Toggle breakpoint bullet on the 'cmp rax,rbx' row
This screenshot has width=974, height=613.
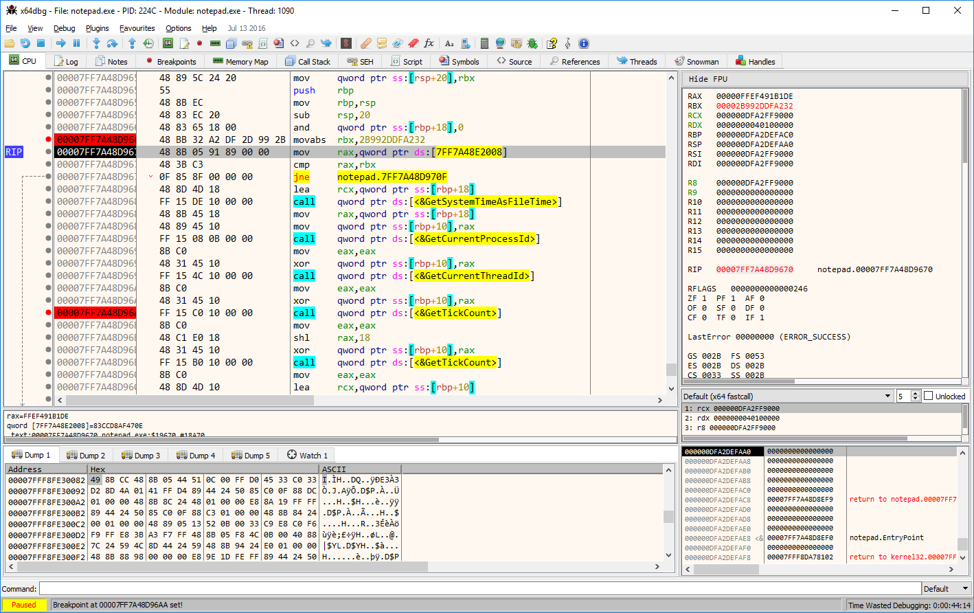click(x=48, y=164)
